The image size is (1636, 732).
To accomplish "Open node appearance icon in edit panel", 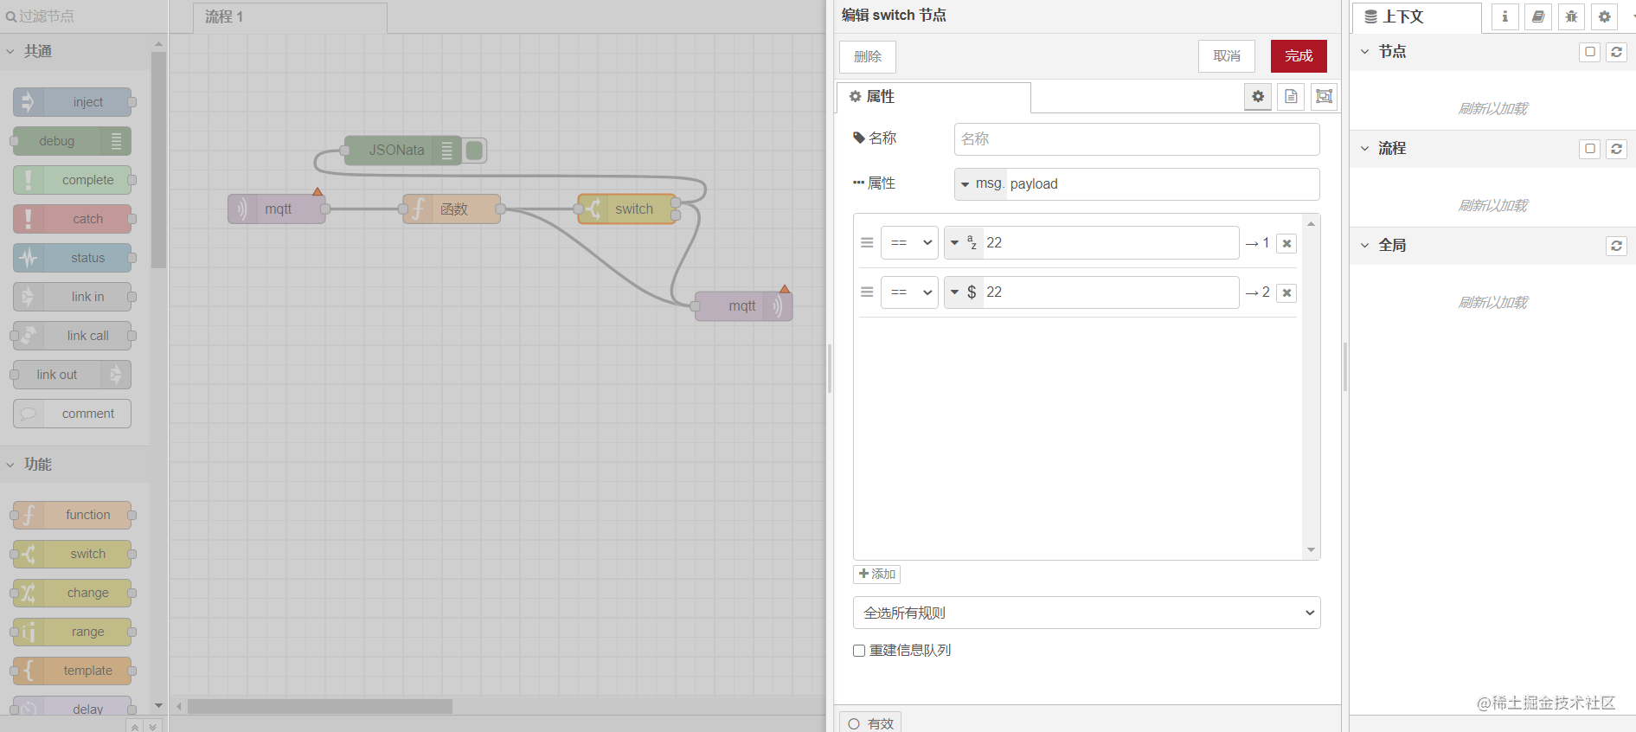I will (x=1324, y=96).
